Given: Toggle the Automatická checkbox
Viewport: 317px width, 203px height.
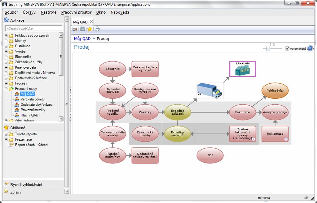Looking at the screenshot, I should [x=287, y=49].
